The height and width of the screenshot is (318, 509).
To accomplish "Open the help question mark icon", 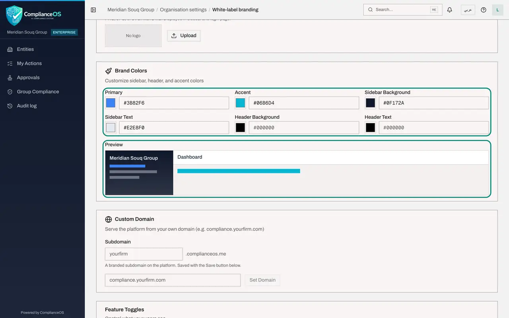I will (x=484, y=10).
